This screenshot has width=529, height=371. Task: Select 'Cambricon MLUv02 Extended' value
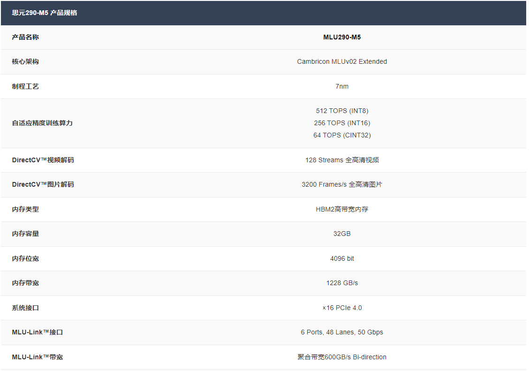click(342, 62)
